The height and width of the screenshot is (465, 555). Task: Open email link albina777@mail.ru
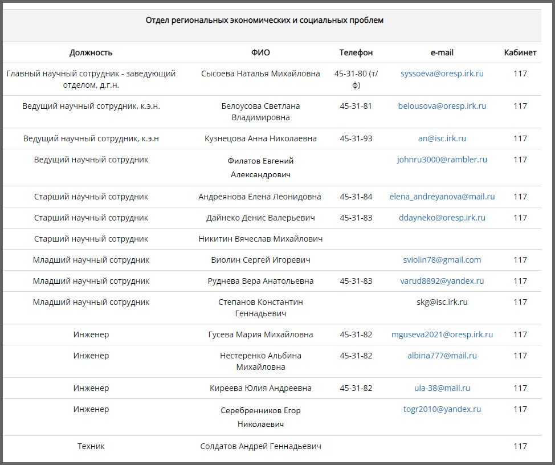click(x=442, y=356)
